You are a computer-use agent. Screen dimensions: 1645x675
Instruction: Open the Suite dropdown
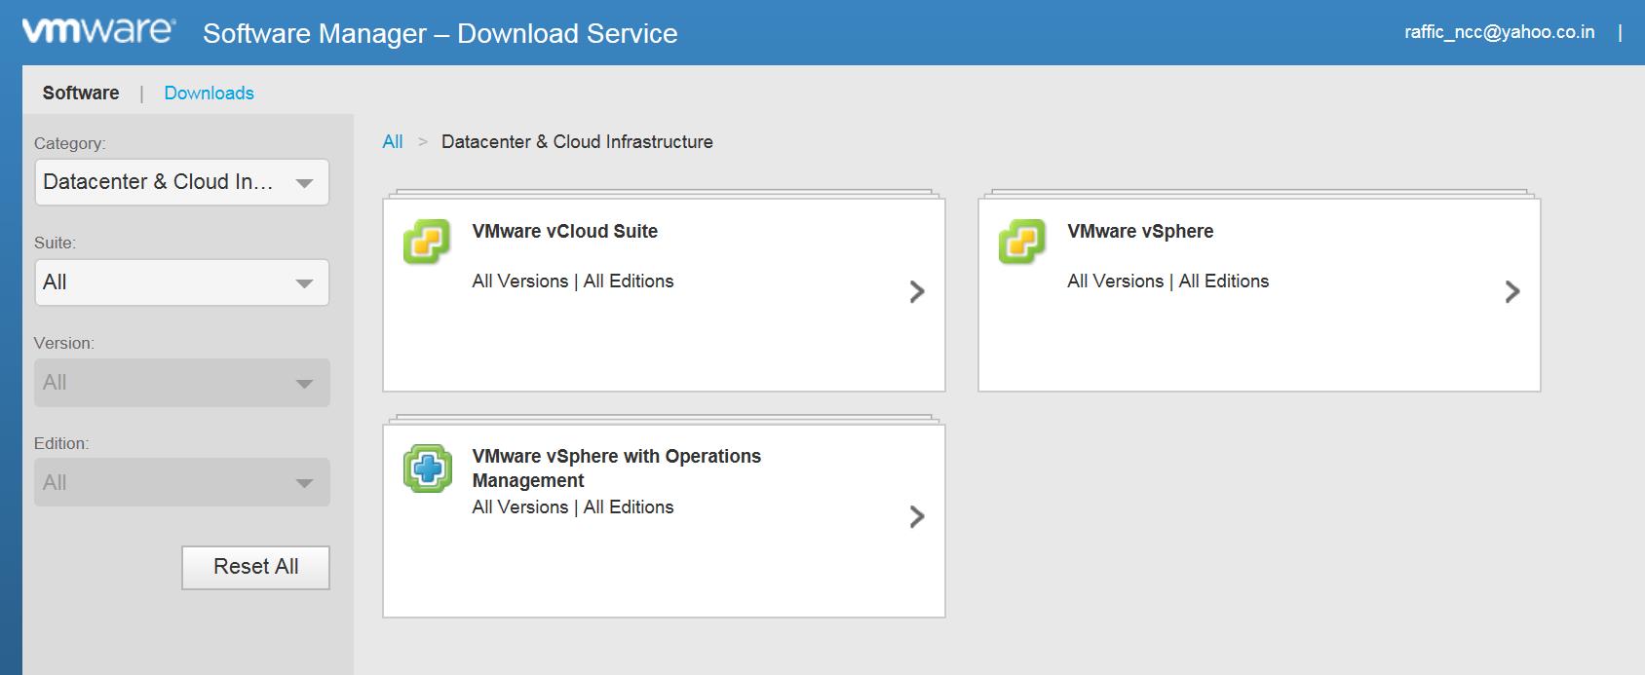(x=182, y=282)
